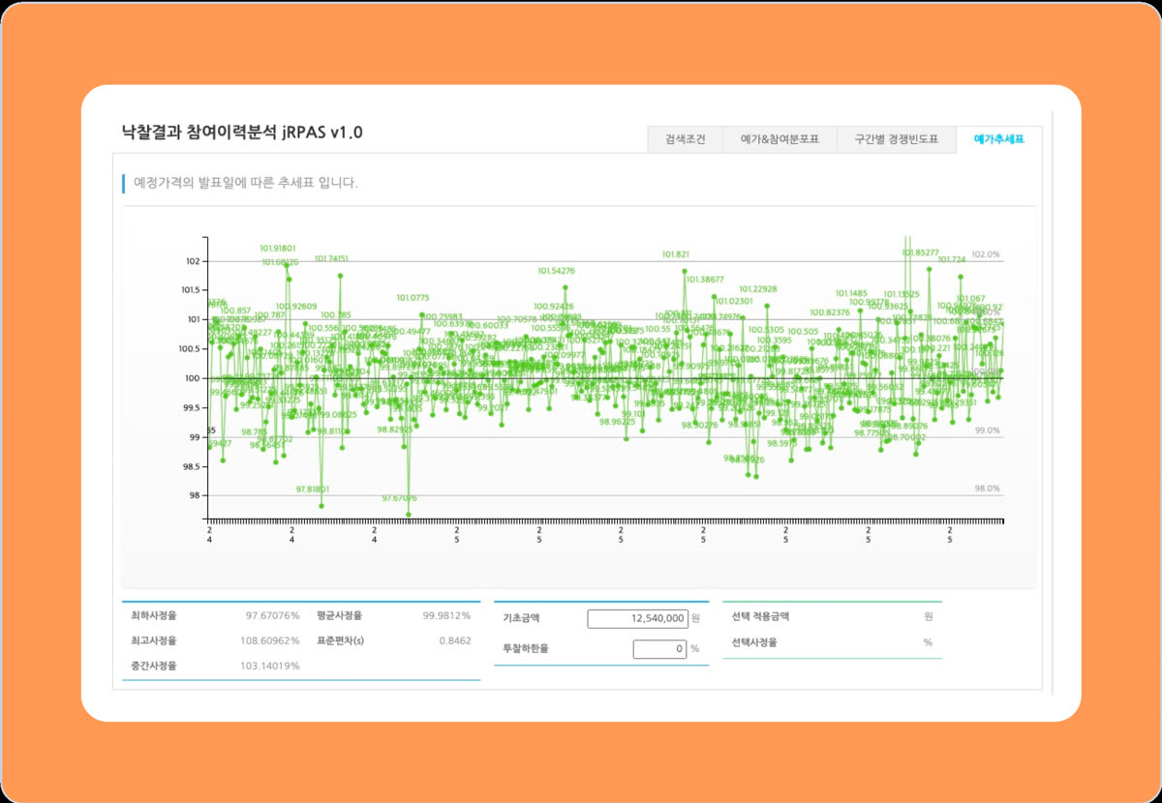Image resolution: width=1162 pixels, height=803 pixels.
Task: Select the 최고사정율 label
Action: [154, 640]
